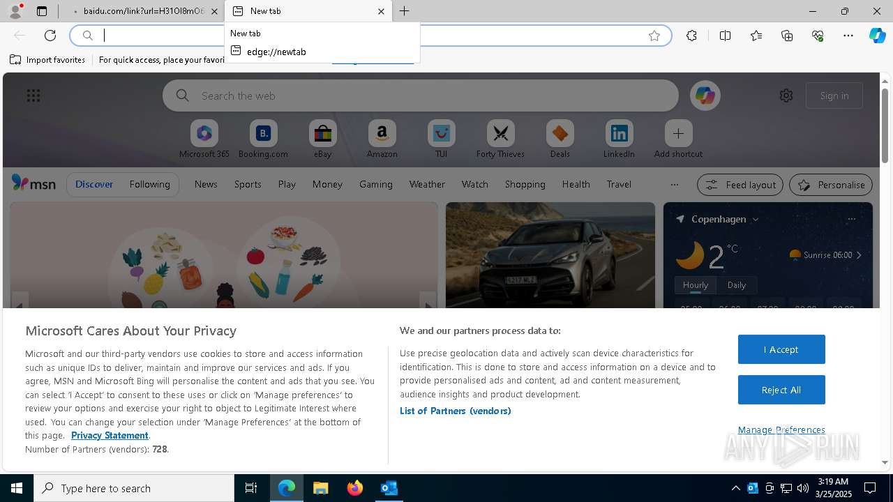Click Import favorites on bookmarks bar

click(47, 60)
